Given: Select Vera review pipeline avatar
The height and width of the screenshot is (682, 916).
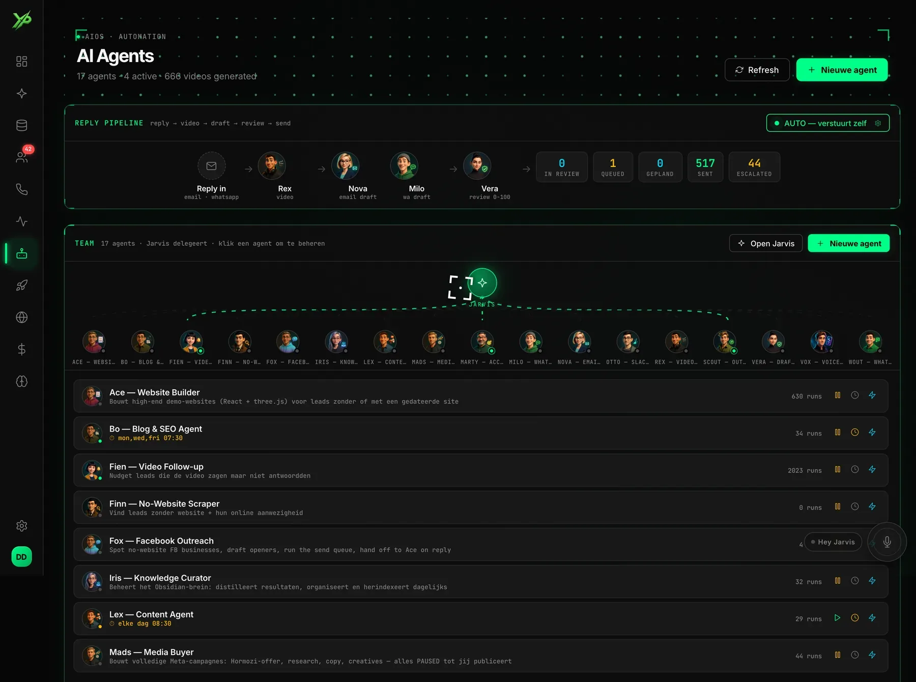Looking at the screenshot, I should (477, 166).
